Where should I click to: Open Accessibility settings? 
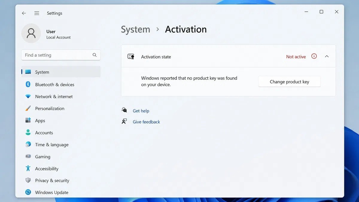[x=61, y=168]
